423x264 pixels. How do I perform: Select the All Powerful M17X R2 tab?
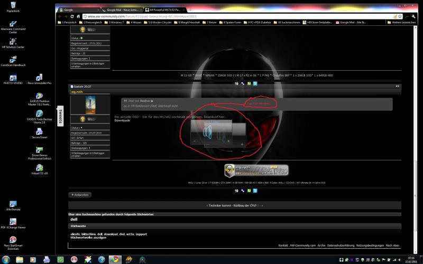[164, 10]
